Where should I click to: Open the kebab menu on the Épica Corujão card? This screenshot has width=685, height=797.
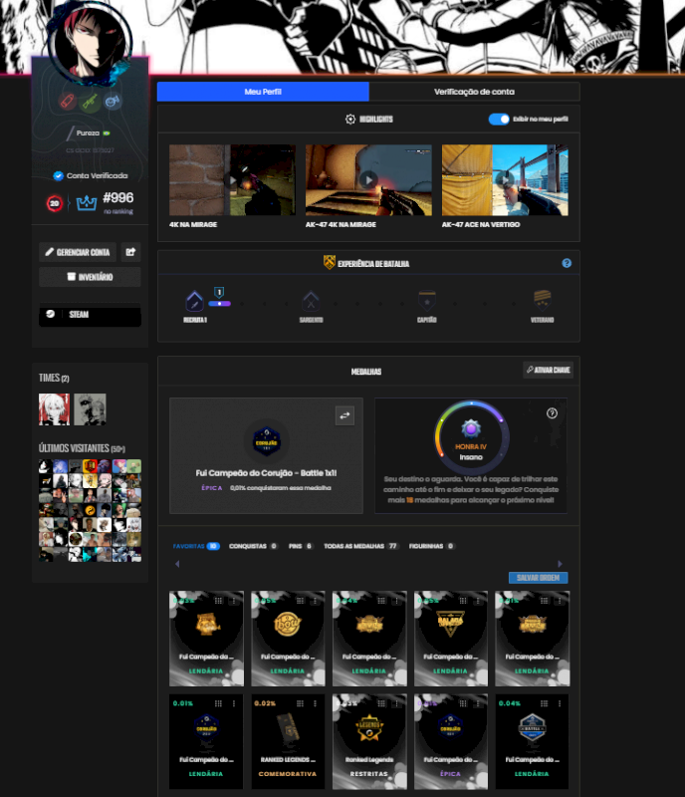pyautogui.click(x=478, y=703)
